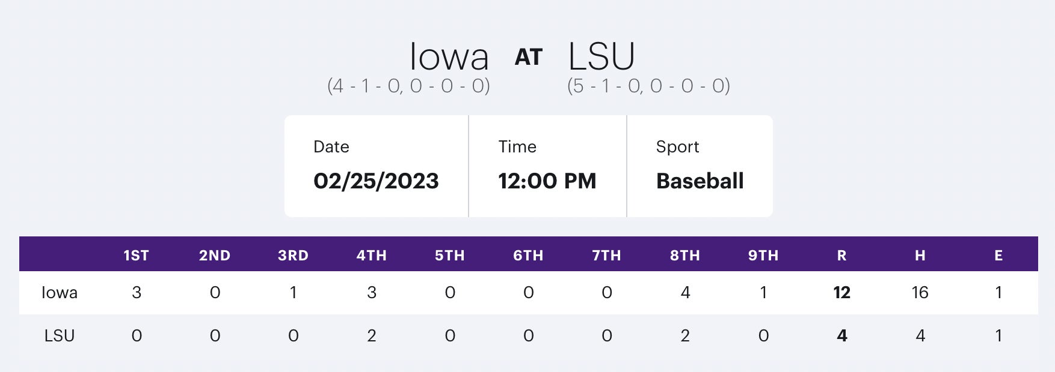Click the large LSU team name heading
The width and height of the screenshot is (1055, 372).
[x=601, y=57]
